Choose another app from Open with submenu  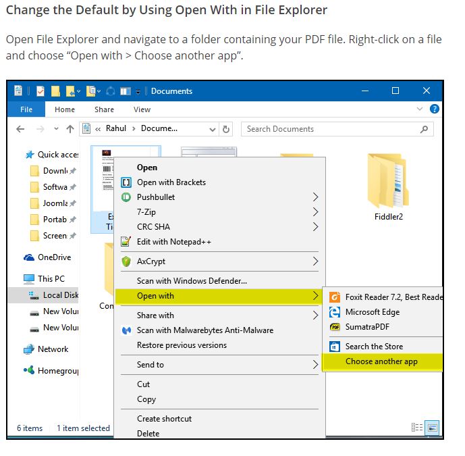coord(381,361)
